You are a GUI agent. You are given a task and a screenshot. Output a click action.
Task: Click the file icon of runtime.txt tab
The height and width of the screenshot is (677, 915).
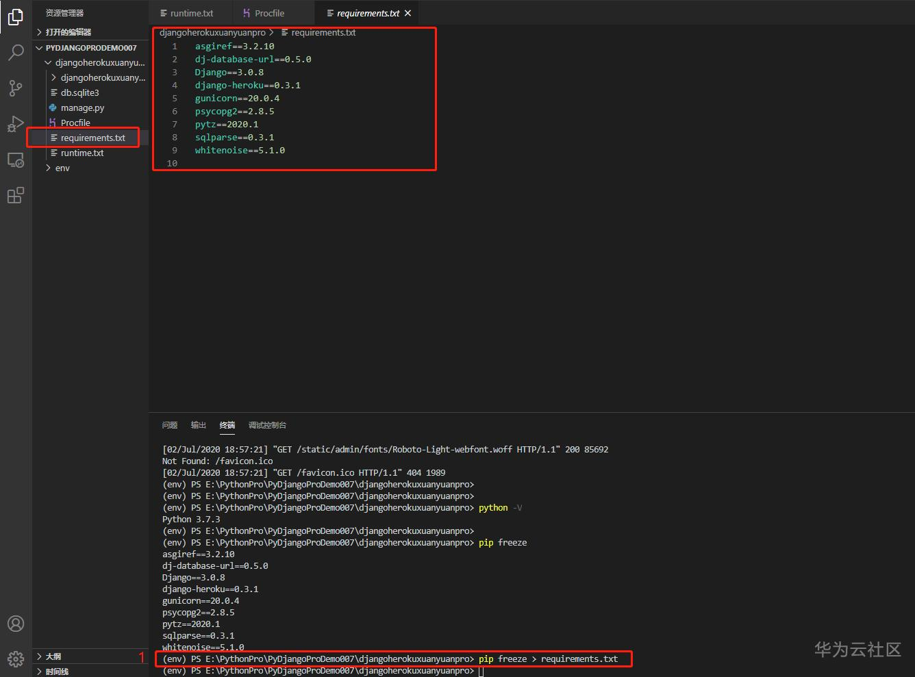pos(164,13)
